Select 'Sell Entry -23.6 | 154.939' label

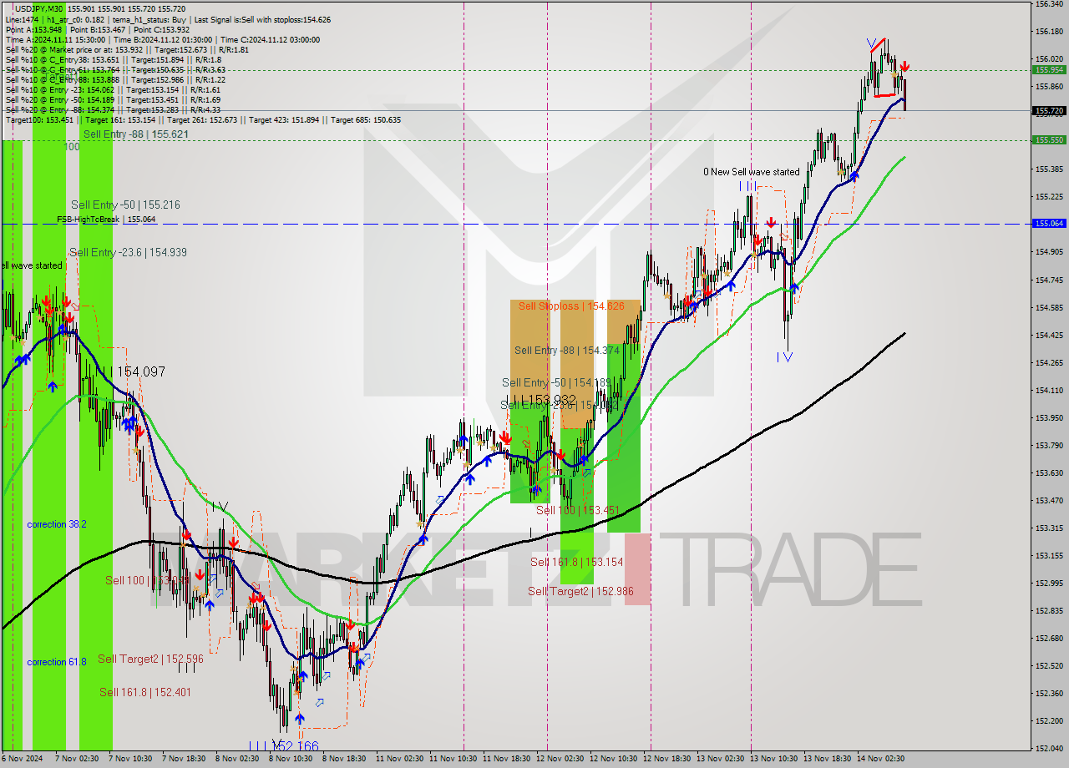tap(128, 252)
